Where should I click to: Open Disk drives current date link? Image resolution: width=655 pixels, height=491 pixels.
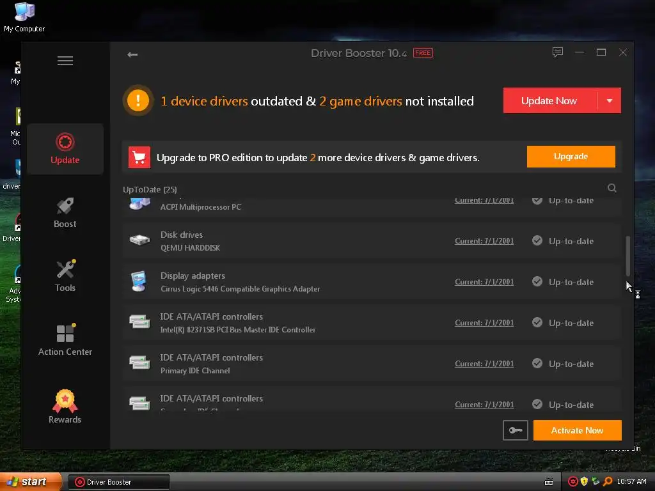pyautogui.click(x=484, y=241)
